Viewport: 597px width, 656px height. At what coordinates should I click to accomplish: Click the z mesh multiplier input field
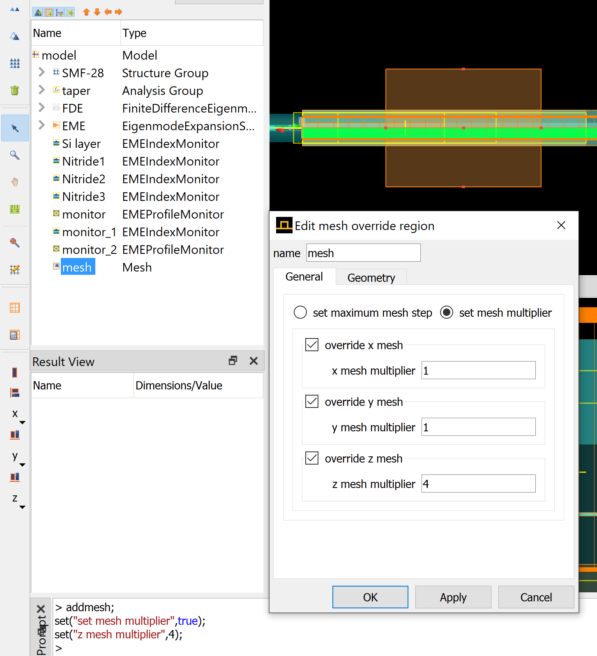click(x=478, y=484)
